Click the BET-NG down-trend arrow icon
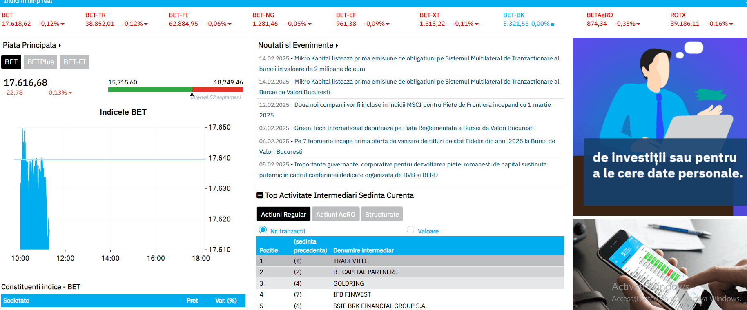The height and width of the screenshot is (310, 747). point(310,24)
